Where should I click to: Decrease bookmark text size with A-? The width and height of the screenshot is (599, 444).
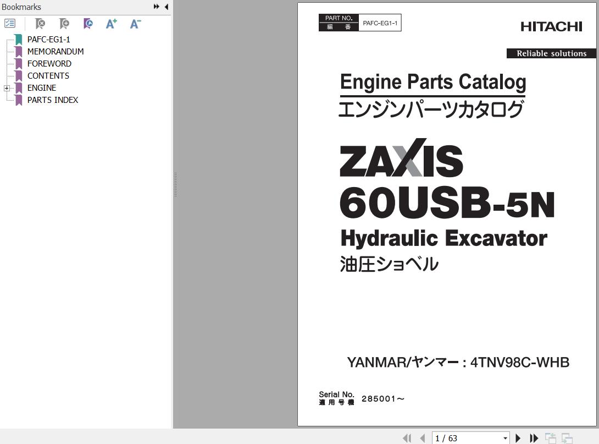coord(135,24)
